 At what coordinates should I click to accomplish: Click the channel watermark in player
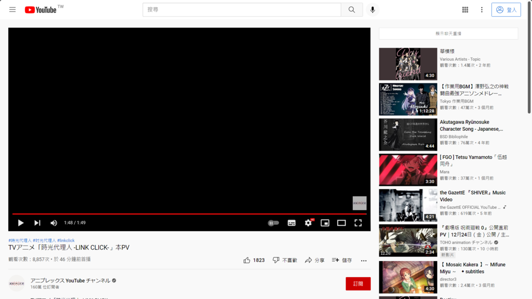360,203
